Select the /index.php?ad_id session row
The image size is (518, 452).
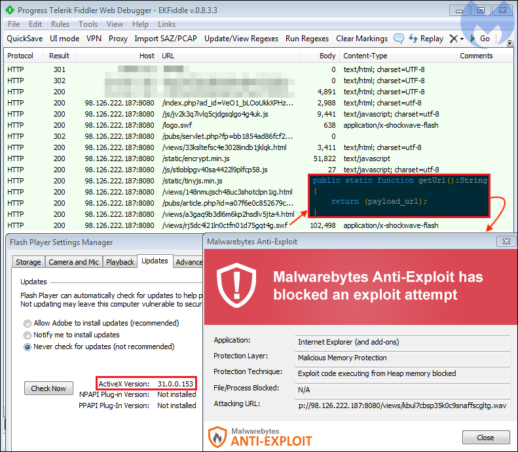pos(259,103)
